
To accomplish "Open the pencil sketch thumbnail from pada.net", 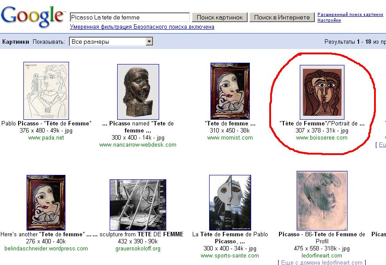I will 46,91.
